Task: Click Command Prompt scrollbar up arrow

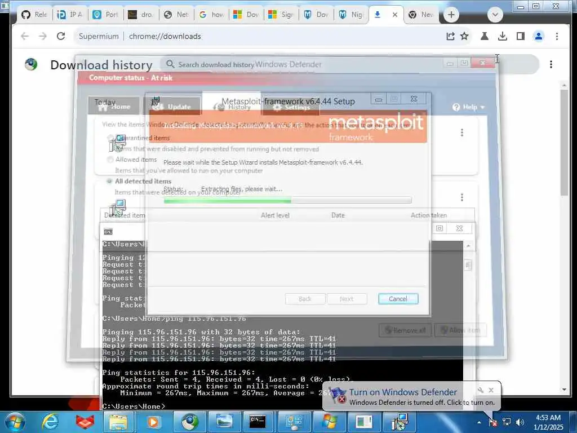Action: (x=468, y=246)
